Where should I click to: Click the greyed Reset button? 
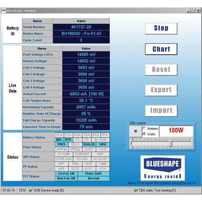point(161,69)
